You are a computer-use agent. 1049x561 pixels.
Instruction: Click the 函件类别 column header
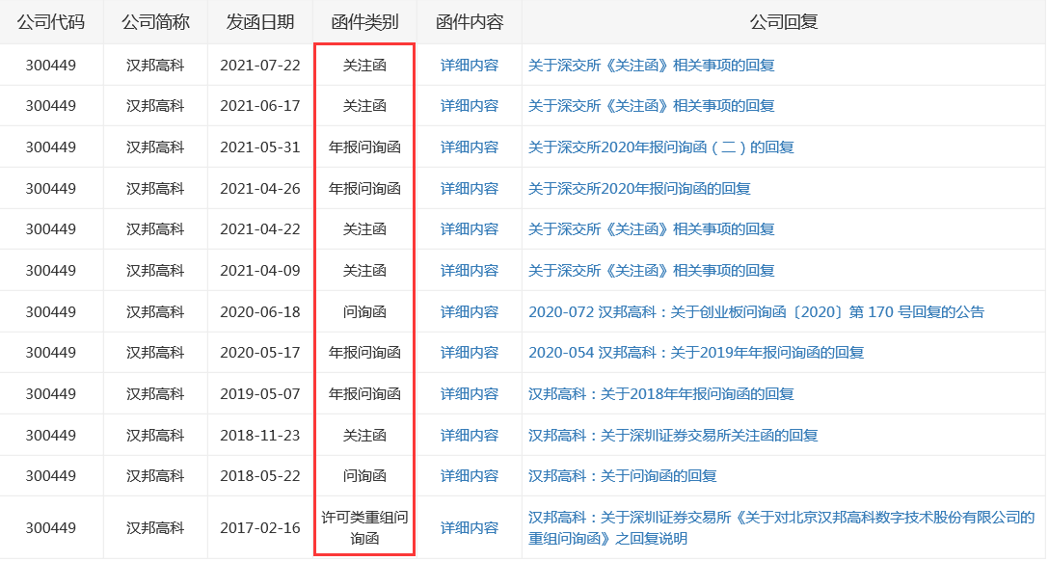coord(364,22)
